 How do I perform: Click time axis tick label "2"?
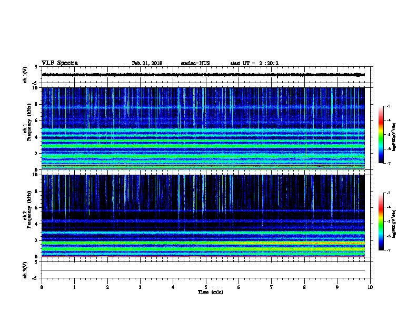[107, 287]
